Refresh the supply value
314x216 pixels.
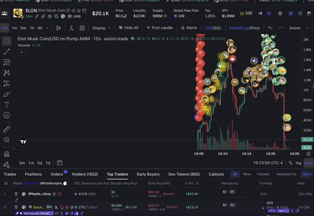[x=165, y=16]
